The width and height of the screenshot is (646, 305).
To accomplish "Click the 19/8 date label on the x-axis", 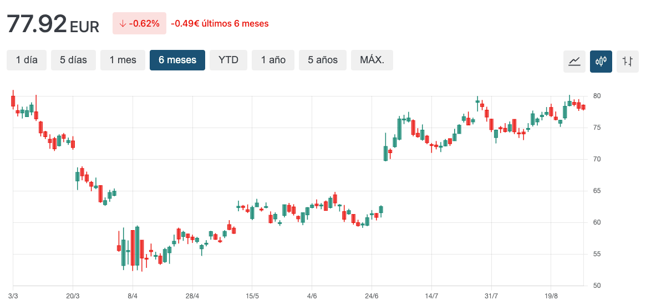I will point(551,296).
